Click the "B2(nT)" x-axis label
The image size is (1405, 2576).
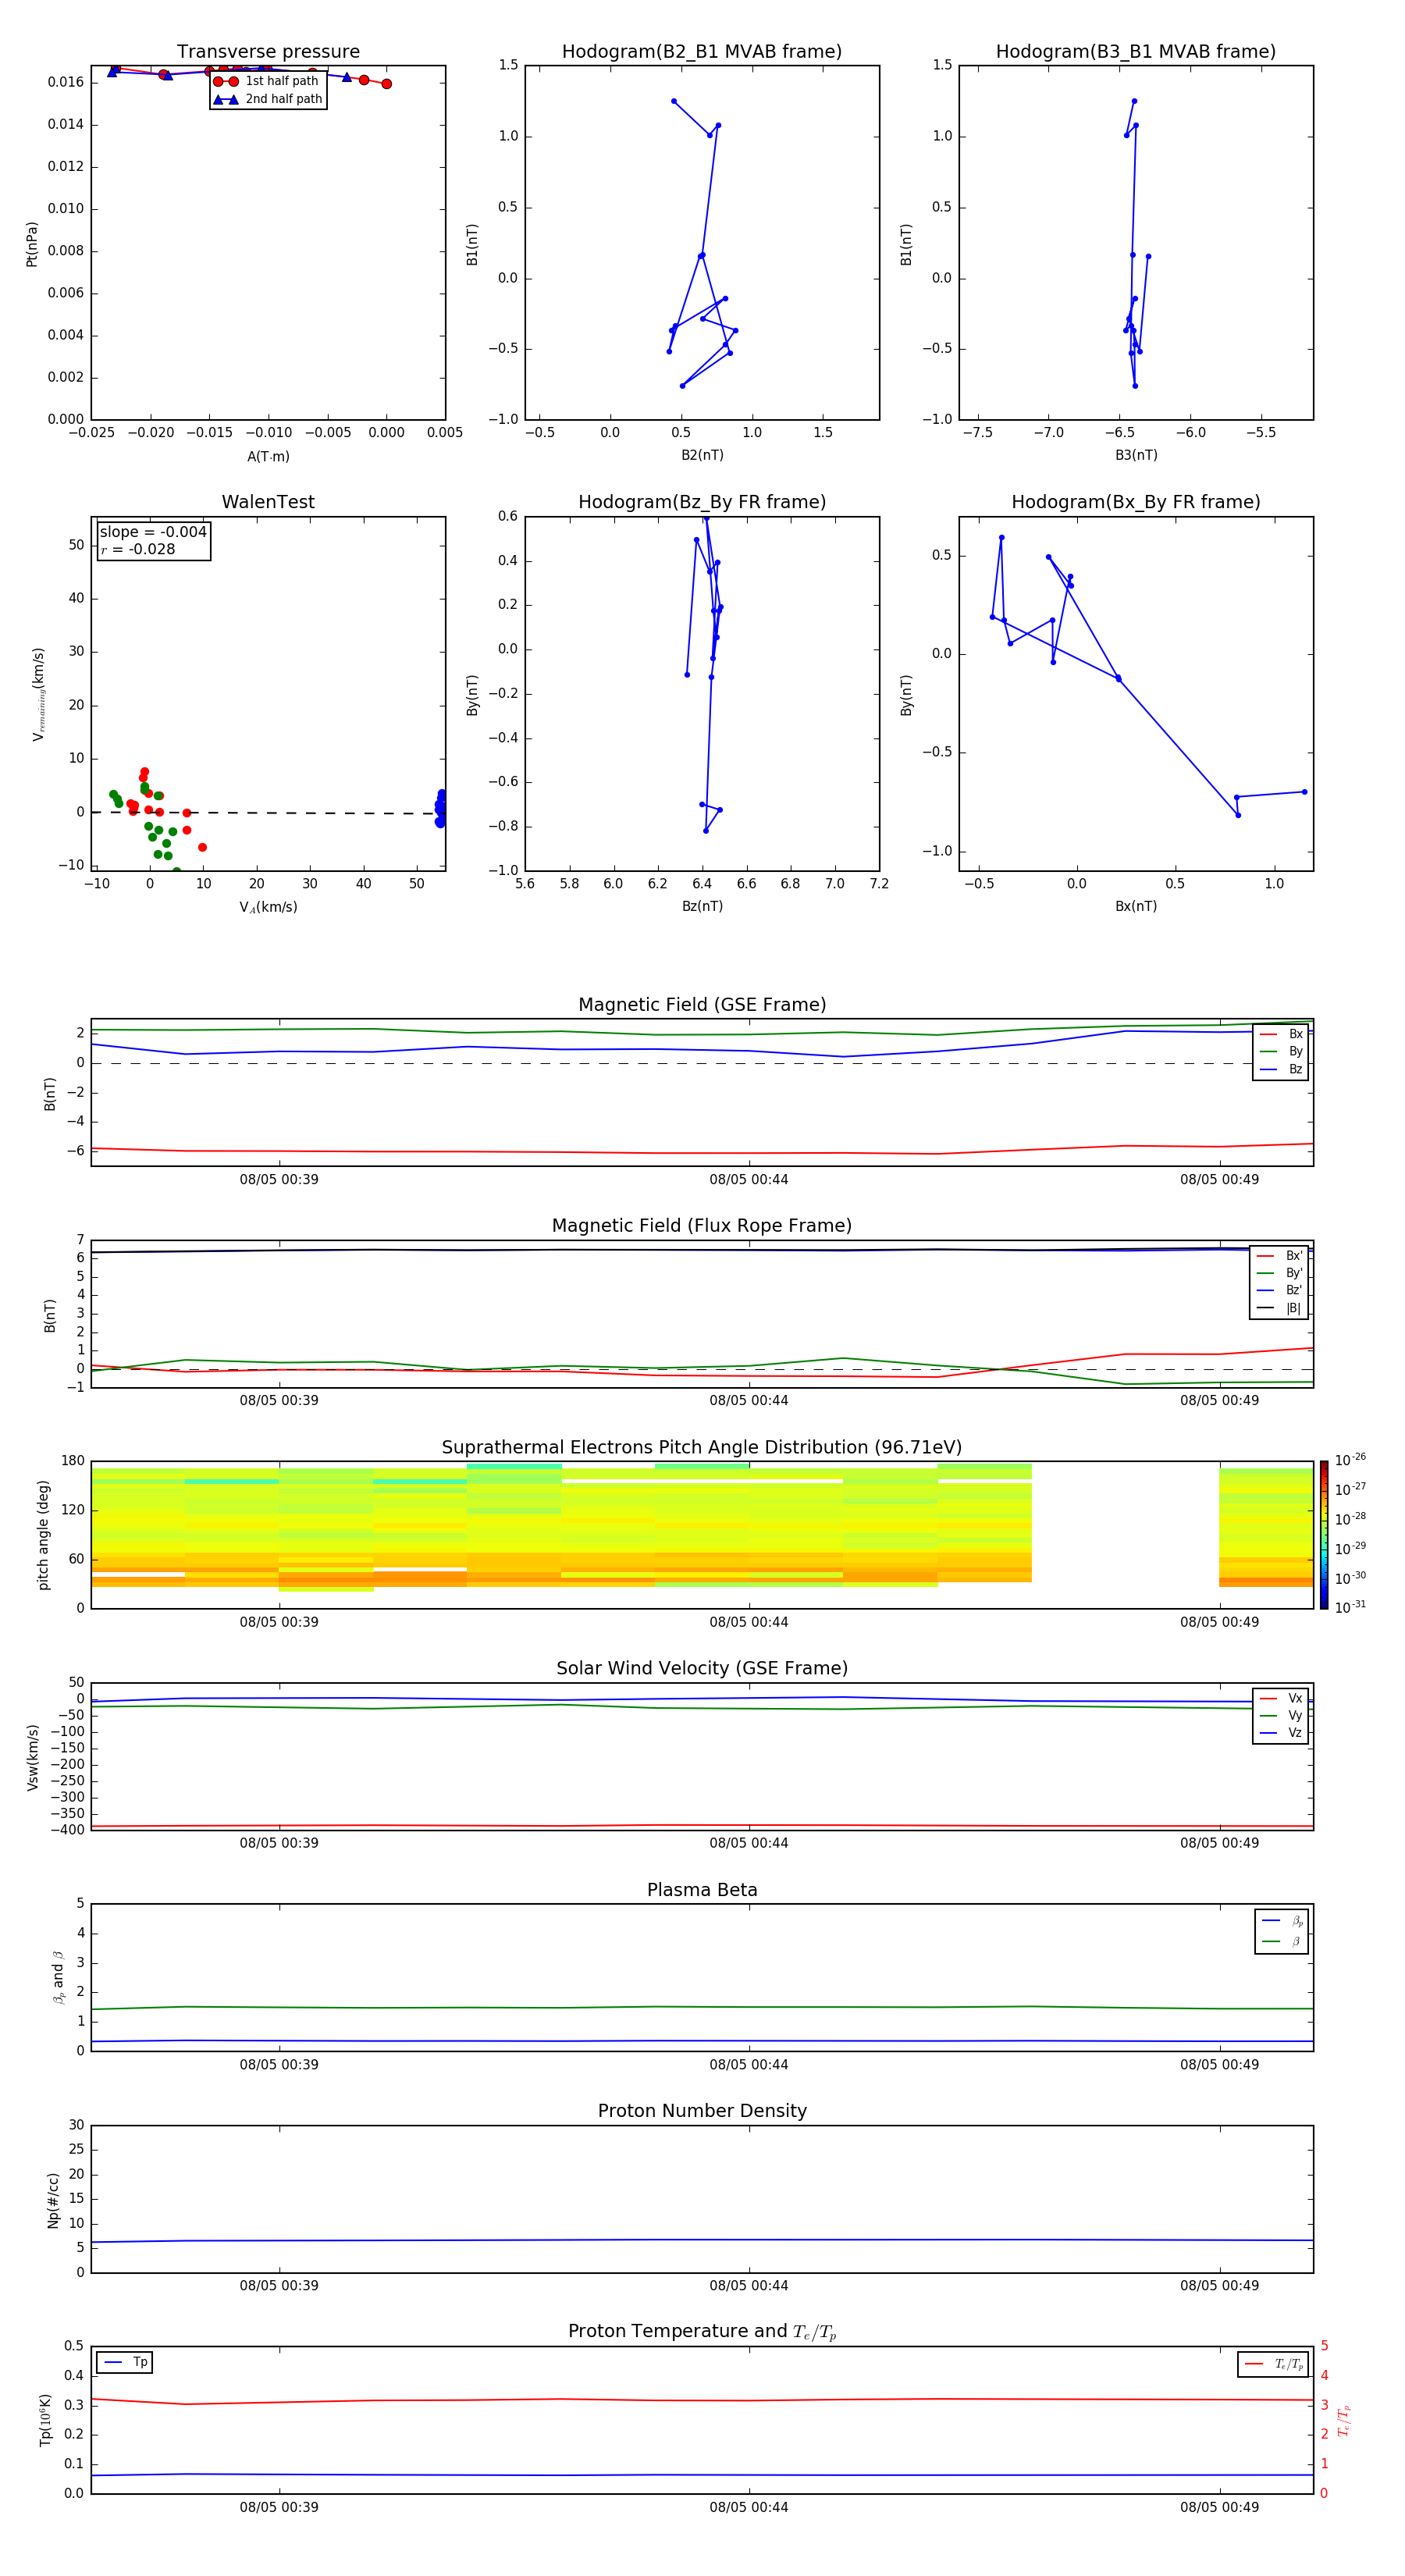(702, 455)
